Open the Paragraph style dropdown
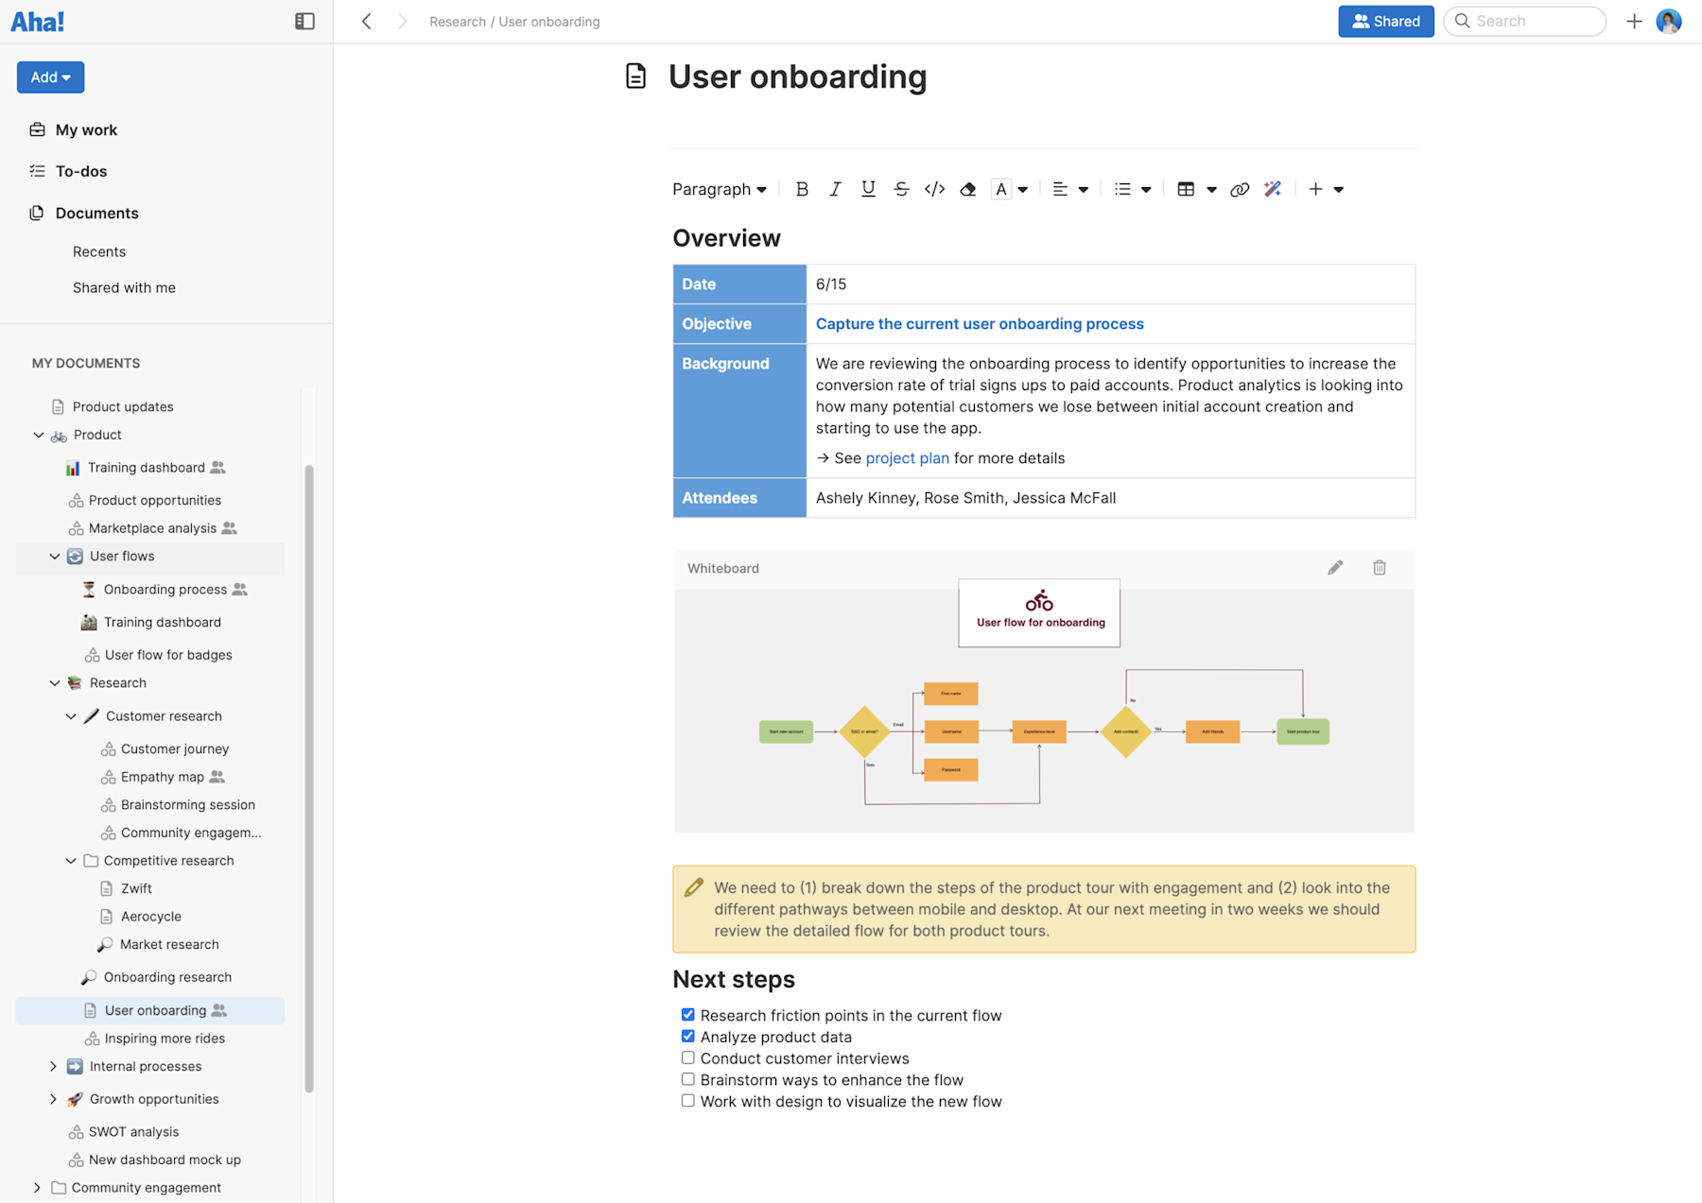 point(719,189)
